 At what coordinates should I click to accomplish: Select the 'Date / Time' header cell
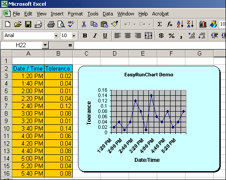click(28, 68)
